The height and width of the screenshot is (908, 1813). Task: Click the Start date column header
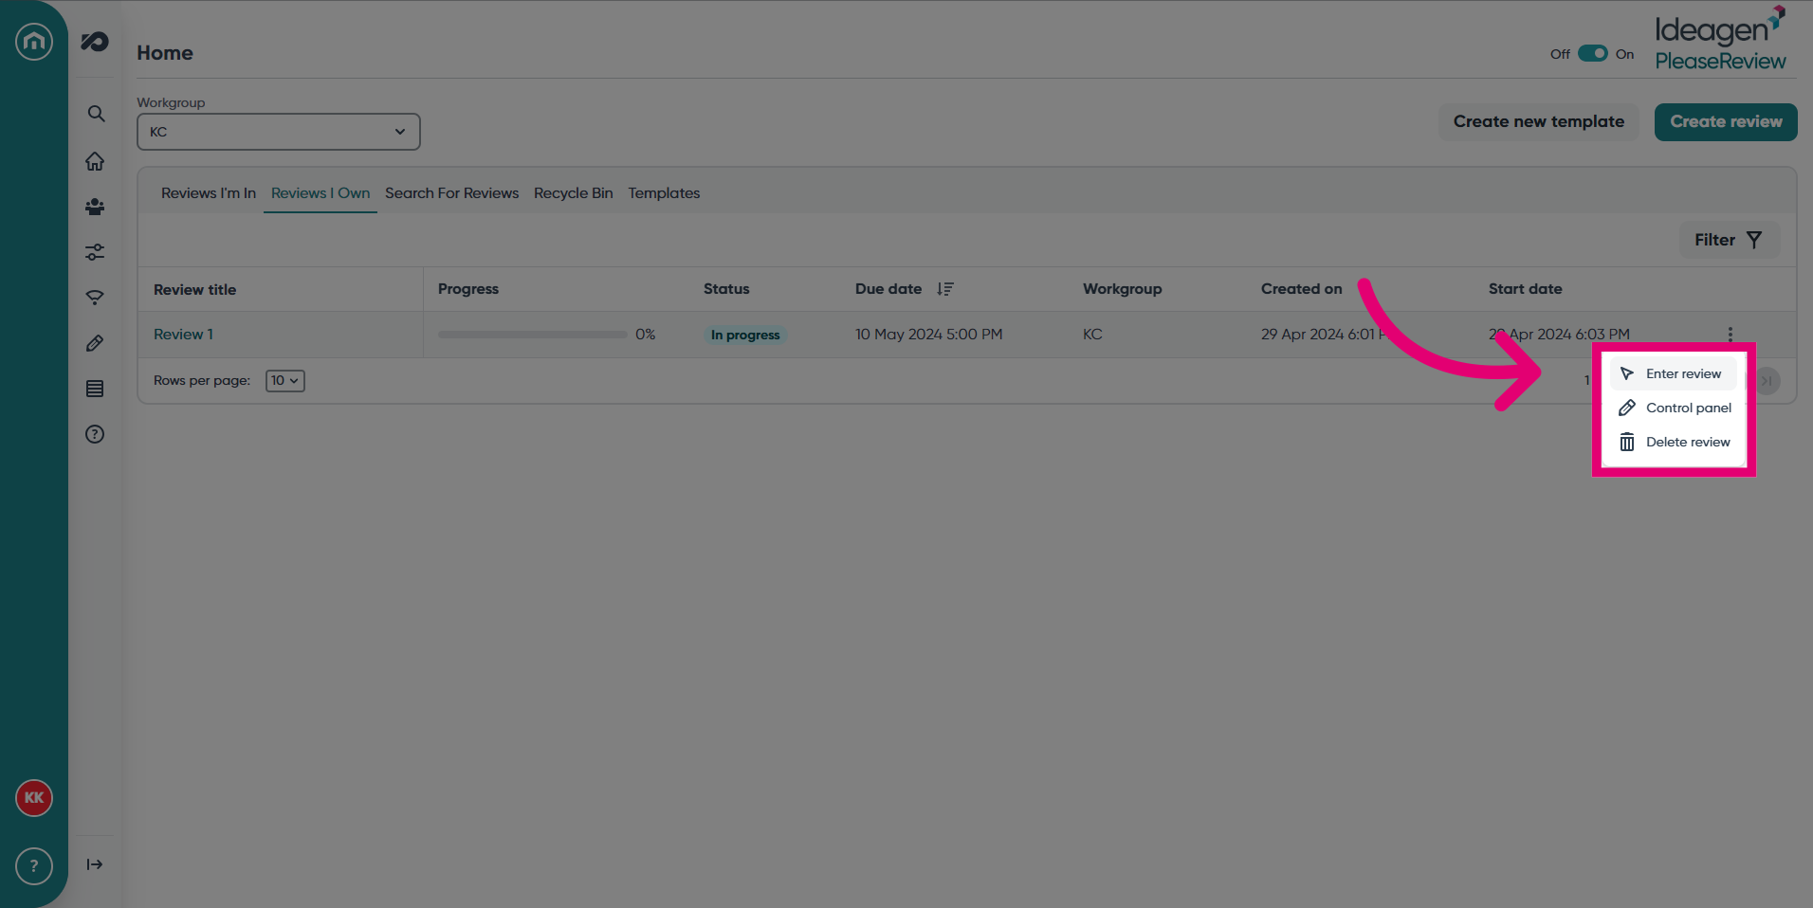(1526, 289)
